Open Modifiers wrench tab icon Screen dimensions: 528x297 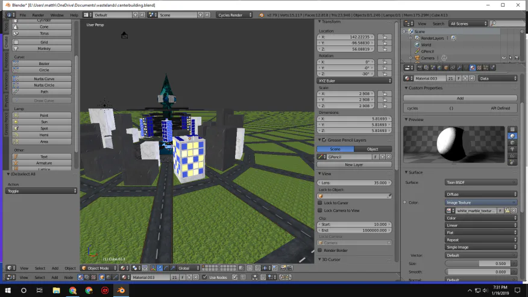click(x=460, y=67)
